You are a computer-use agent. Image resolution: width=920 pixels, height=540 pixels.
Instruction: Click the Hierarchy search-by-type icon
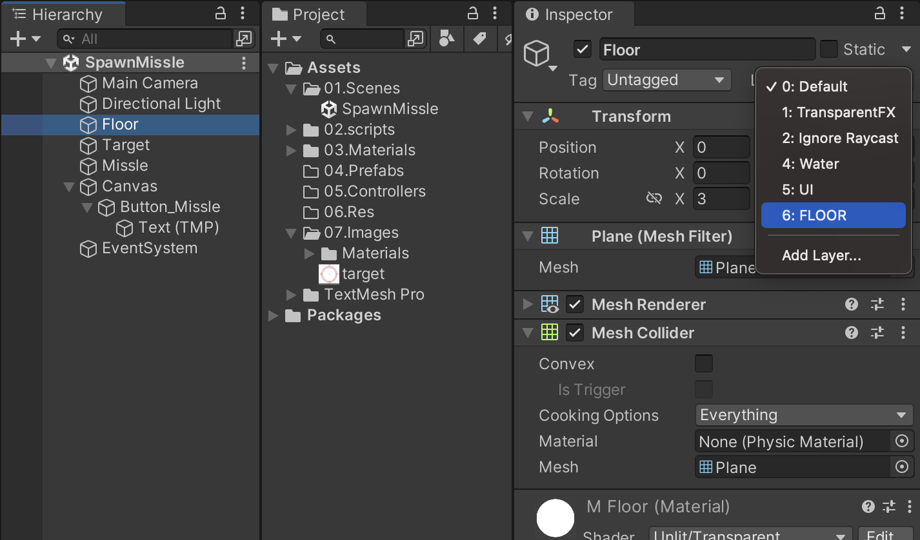tap(244, 39)
